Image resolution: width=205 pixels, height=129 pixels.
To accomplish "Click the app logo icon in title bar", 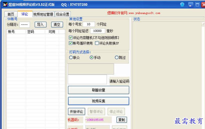I will coord(5,5).
